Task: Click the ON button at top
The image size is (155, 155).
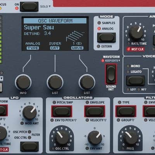Action: 29,7
